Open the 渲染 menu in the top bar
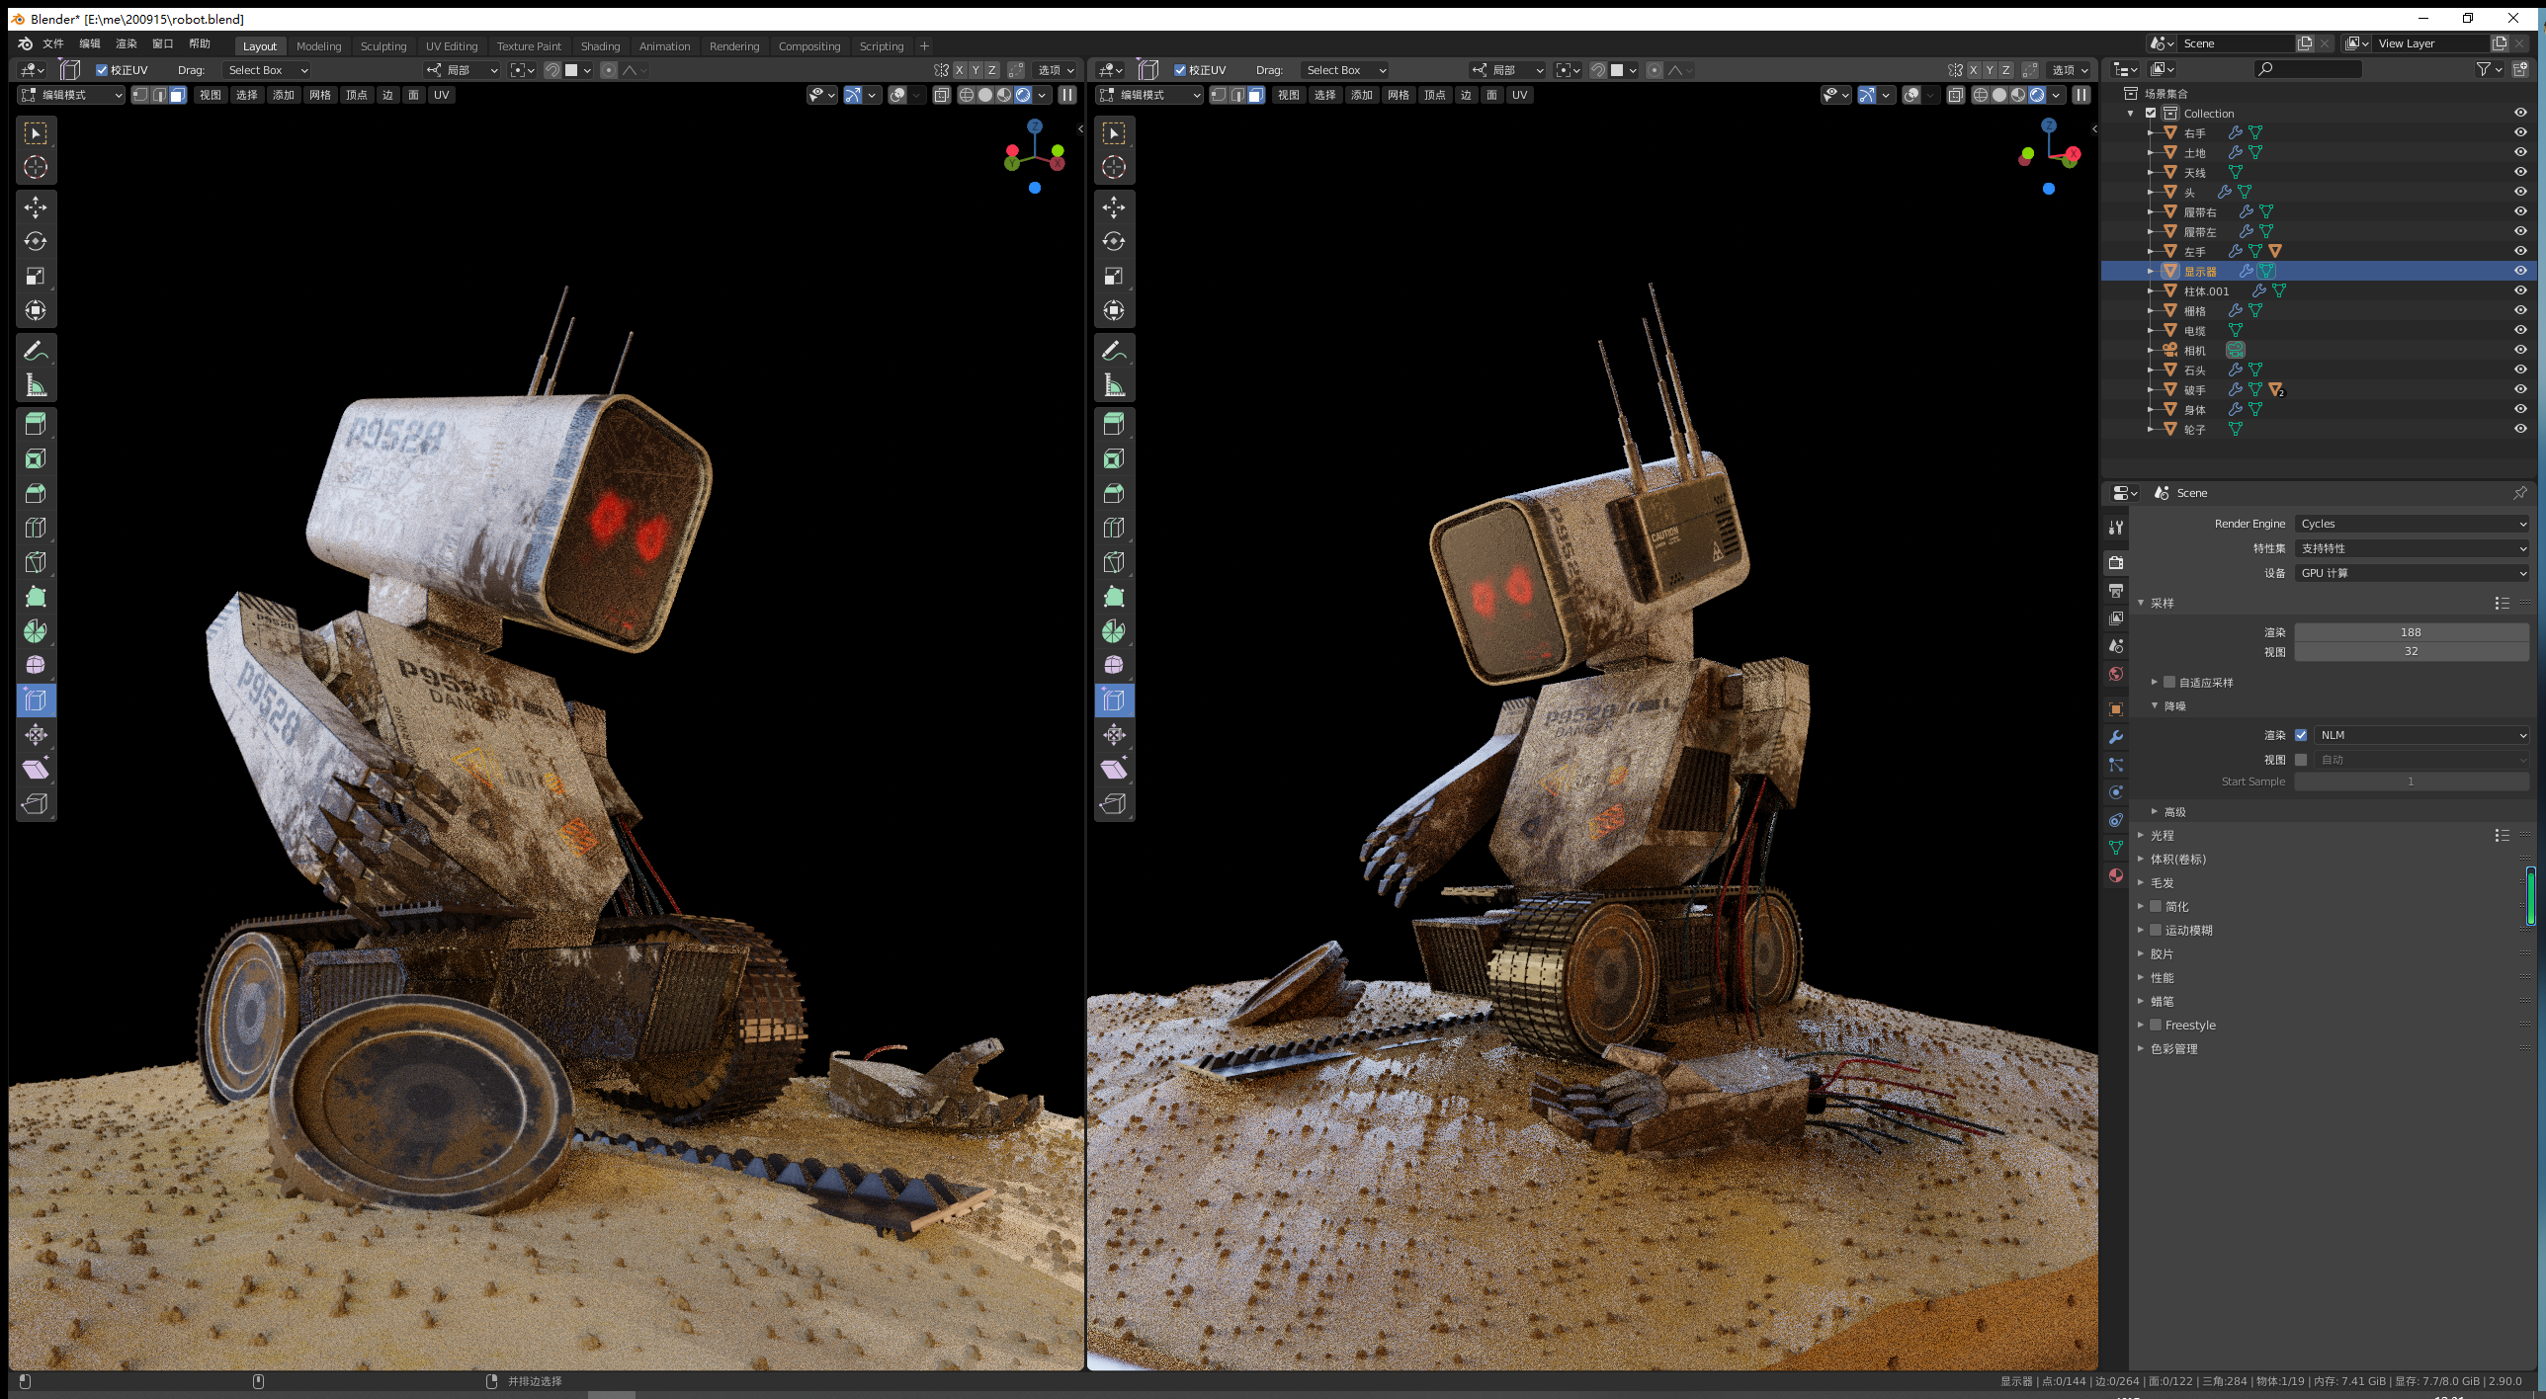2546x1399 pixels. [127, 43]
